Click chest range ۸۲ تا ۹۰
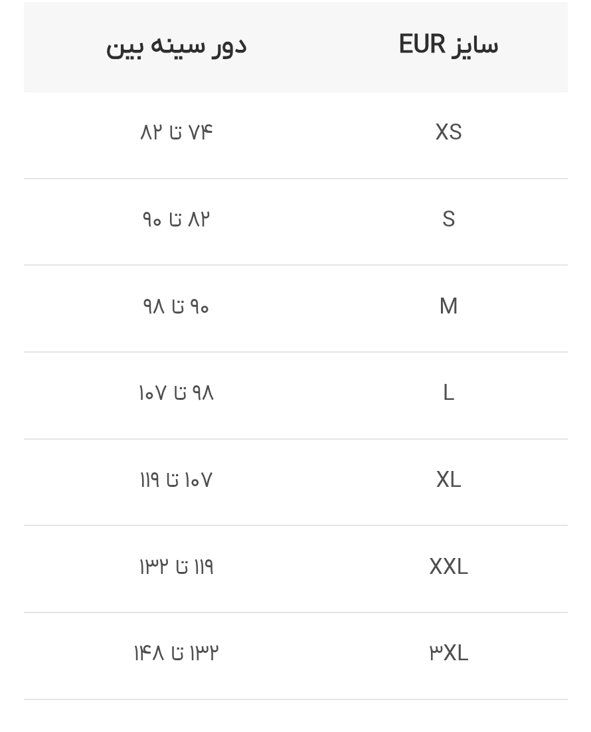This screenshot has width=591, height=732. (x=176, y=219)
